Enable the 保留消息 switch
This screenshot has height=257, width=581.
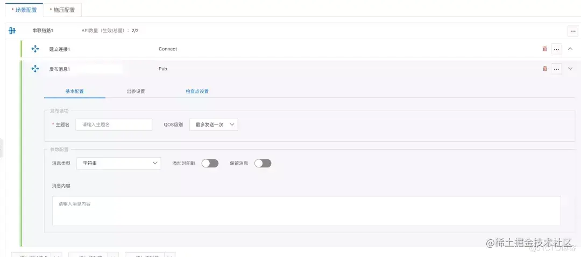(x=263, y=163)
